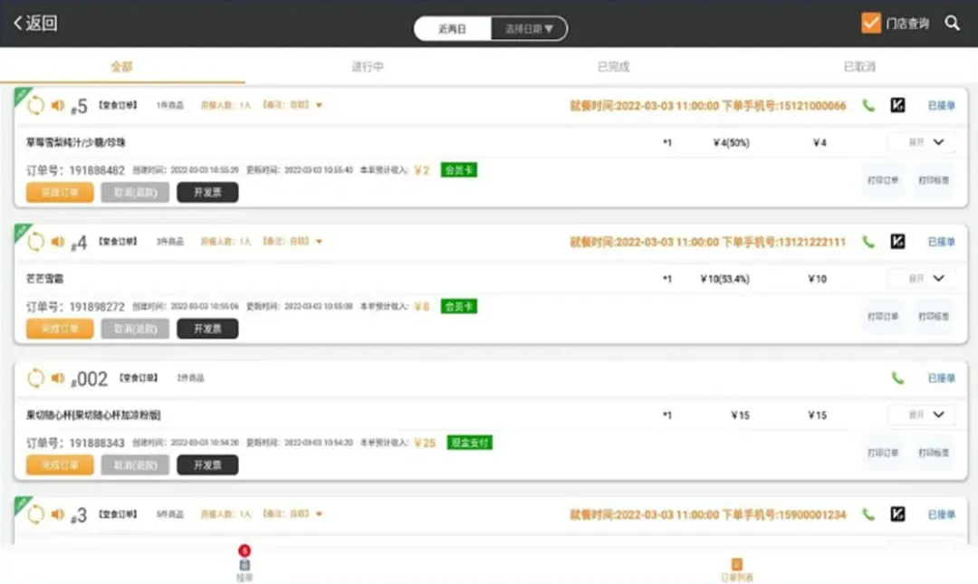Click the speaker icon on order #4

58,242
